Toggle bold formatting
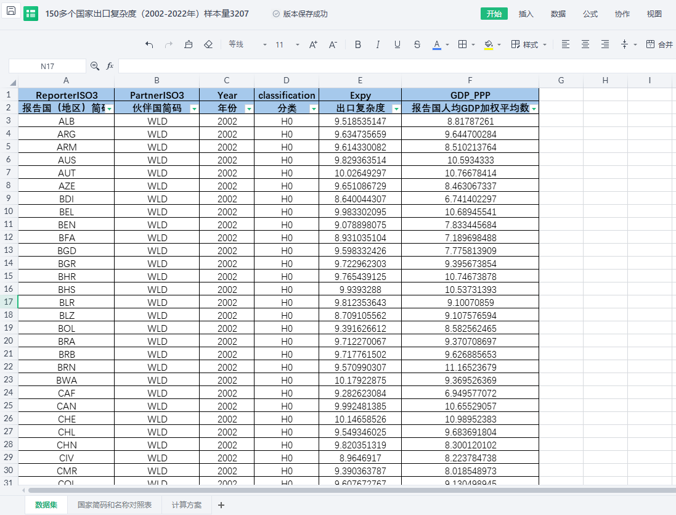Image resolution: width=676 pixels, height=515 pixels. click(x=358, y=44)
